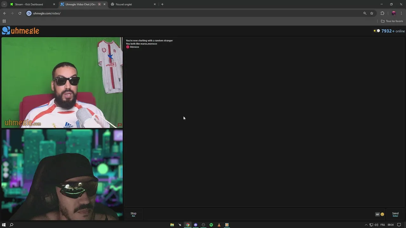This screenshot has width=406, height=228.
Task: Open Chrome's three-dot menu
Action: pyautogui.click(x=401, y=13)
